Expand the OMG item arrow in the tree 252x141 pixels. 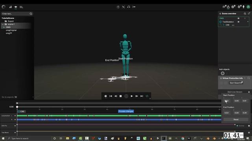pos(4,27)
